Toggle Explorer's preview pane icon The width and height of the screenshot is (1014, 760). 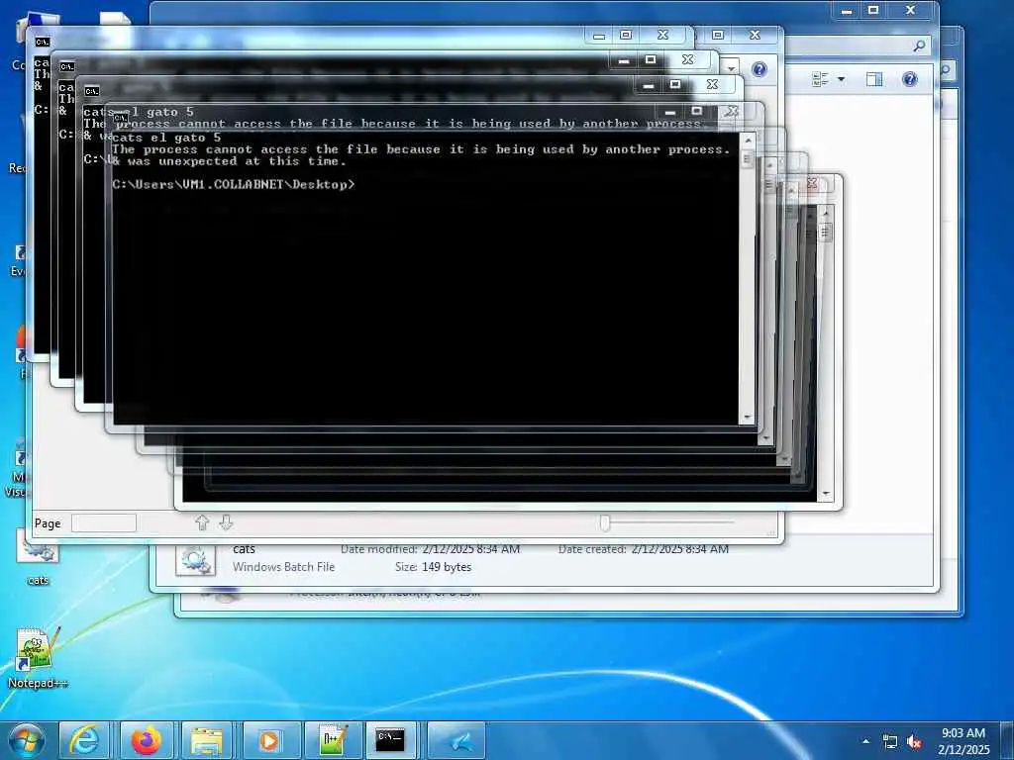[874, 79]
